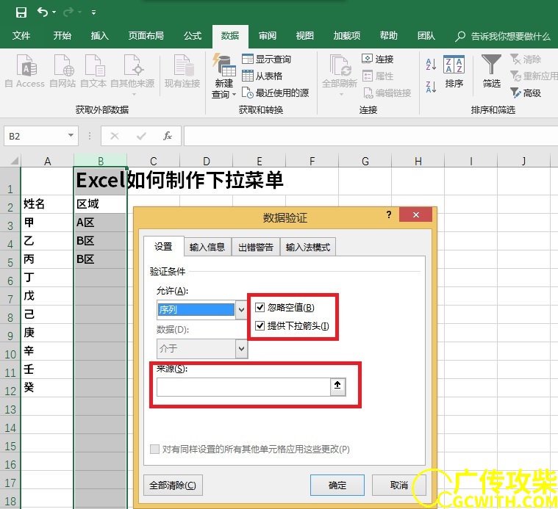
Task: Select the 设置 tab in dialog
Action: 163,246
